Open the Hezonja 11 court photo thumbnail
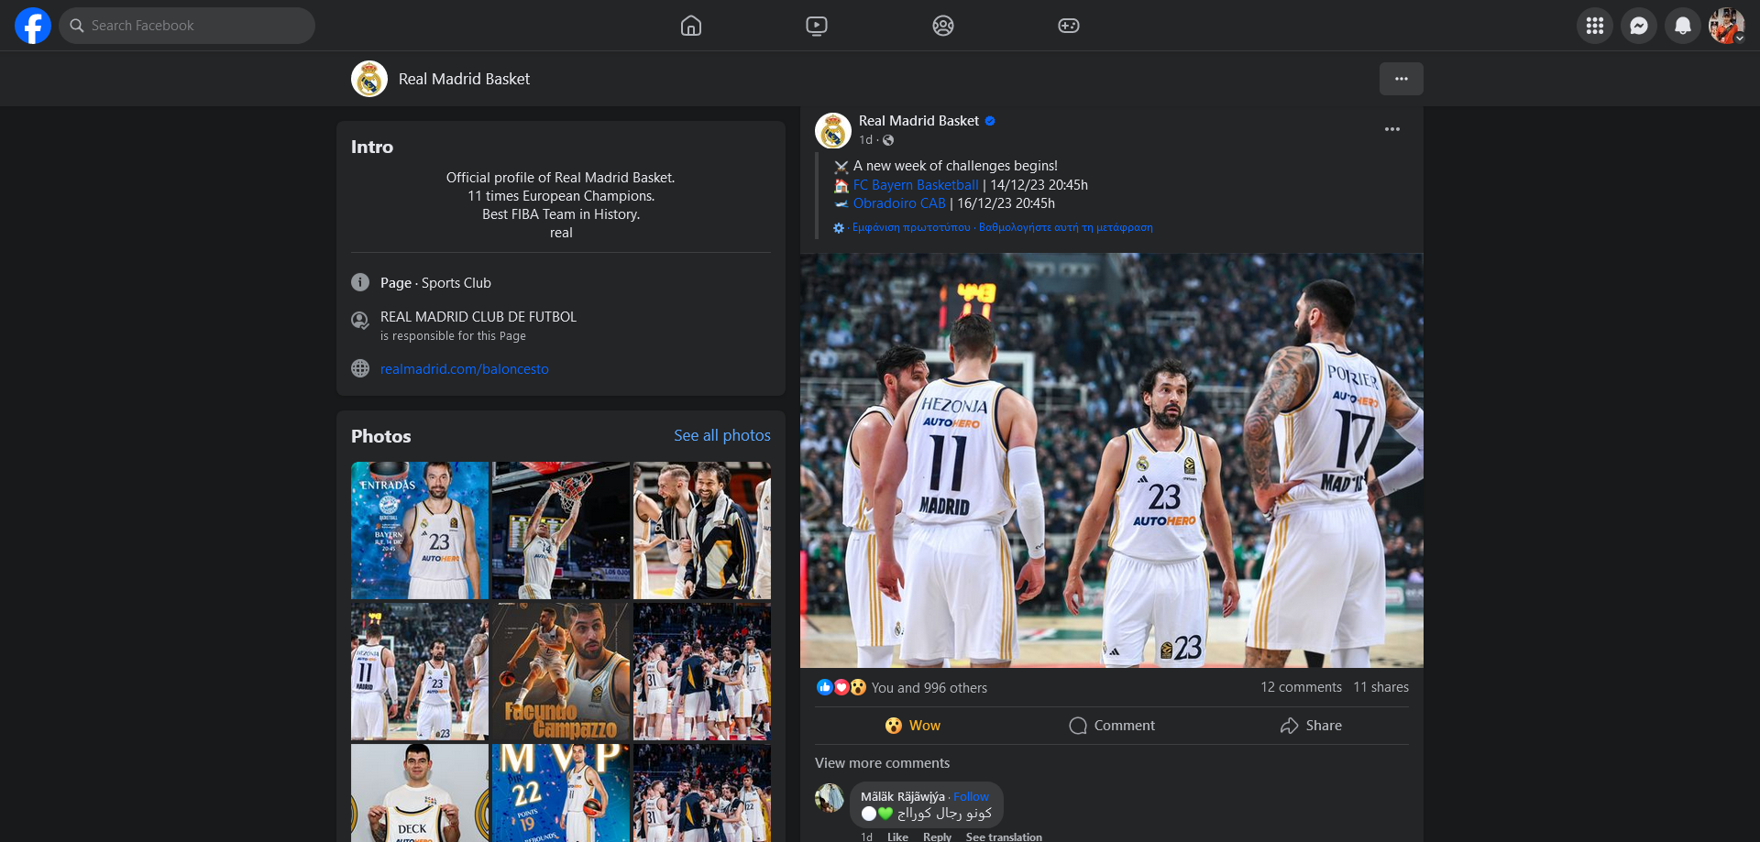 [420, 672]
